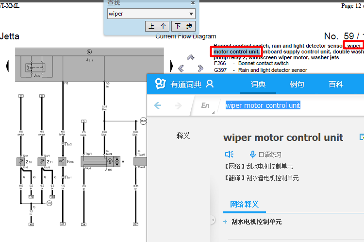Open the En language selector
Screen dimensions: 364x242
click(206, 106)
